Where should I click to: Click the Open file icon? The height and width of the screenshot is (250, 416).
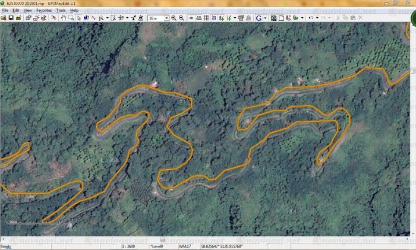coord(4,18)
